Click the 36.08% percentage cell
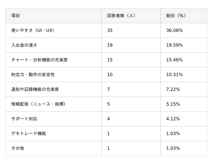The image size is (218, 164). [x=174, y=30]
